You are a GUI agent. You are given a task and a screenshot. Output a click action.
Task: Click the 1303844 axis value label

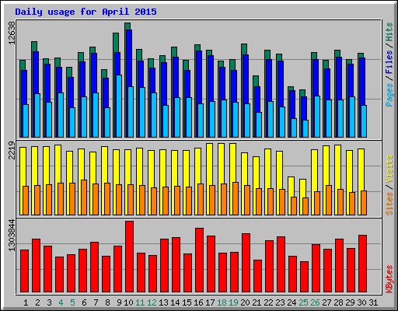coord(12,236)
